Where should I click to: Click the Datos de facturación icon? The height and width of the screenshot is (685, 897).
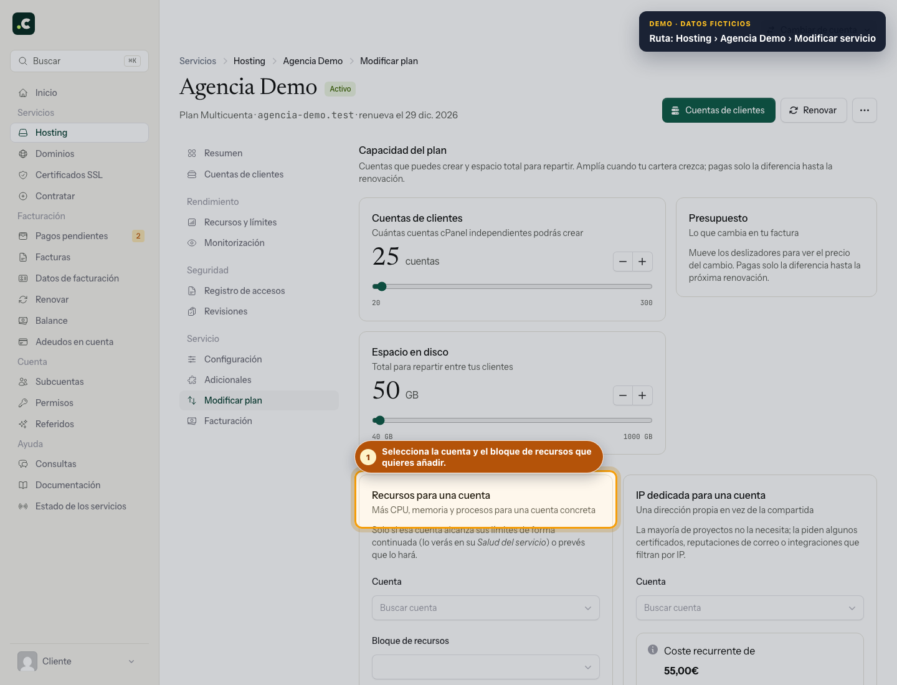coord(23,278)
